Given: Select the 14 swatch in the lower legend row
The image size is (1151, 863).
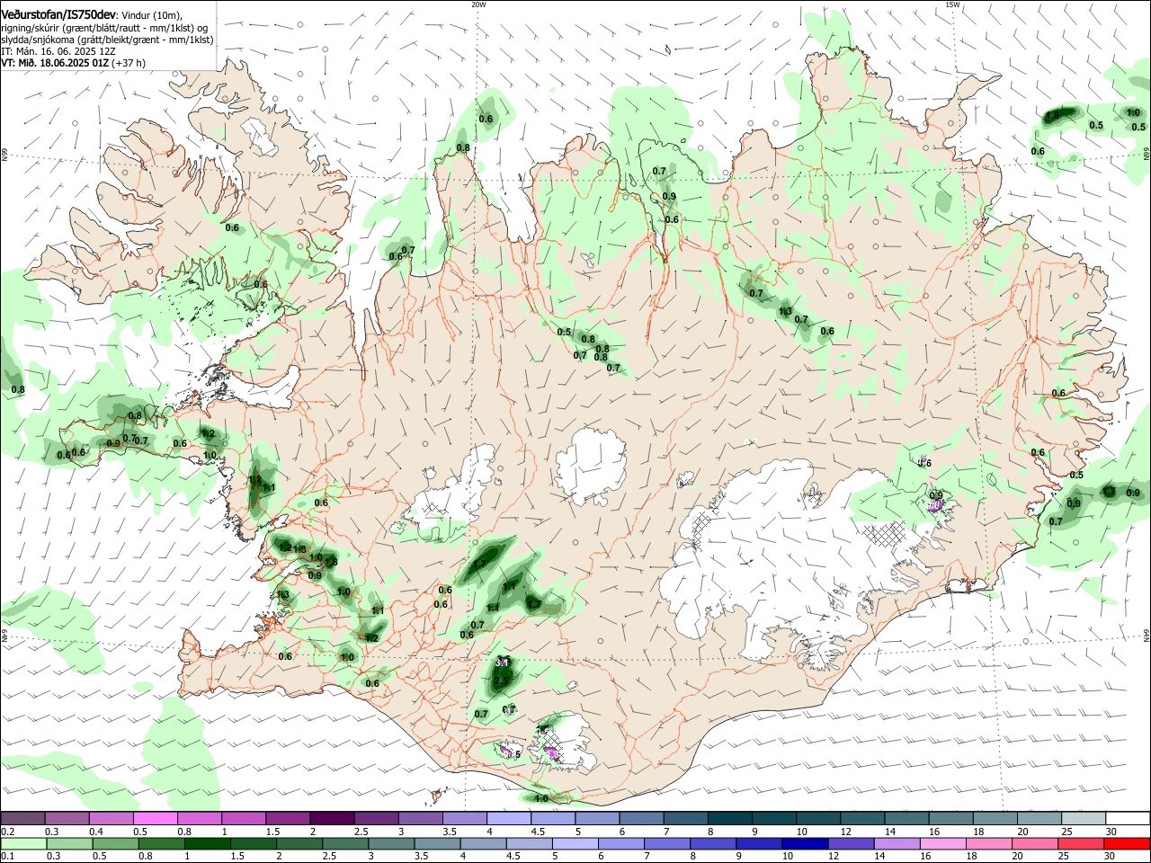Looking at the screenshot, I should [897, 843].
